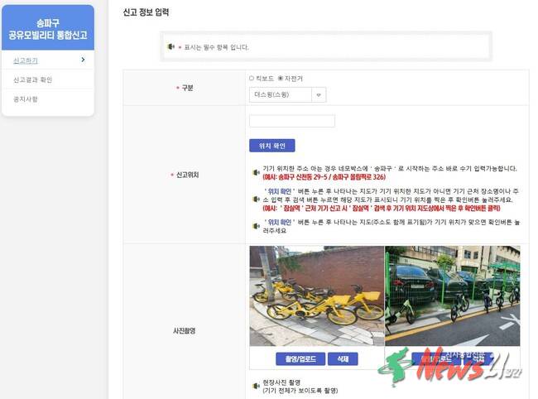538x399 pixels.
Task: Click megaphone icon beside address entry instructions
Action: pos(256,172)
